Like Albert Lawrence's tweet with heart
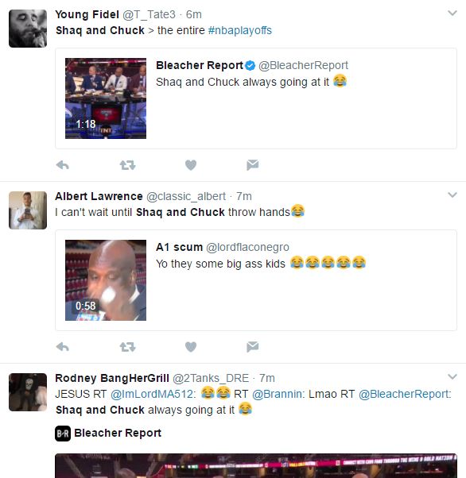Viewport: 466px width, 478px height. (191, 347)
